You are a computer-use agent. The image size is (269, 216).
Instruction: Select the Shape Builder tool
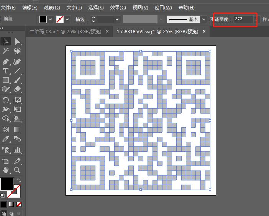(6, 119)
